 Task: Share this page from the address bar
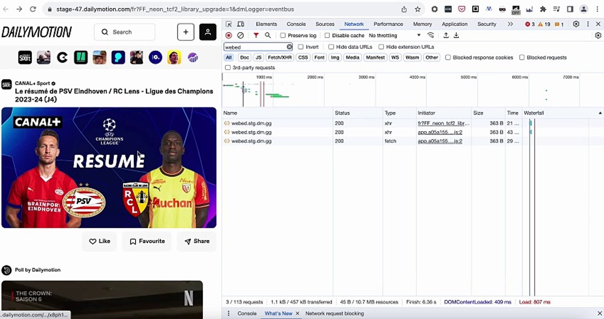coord(404,9)
